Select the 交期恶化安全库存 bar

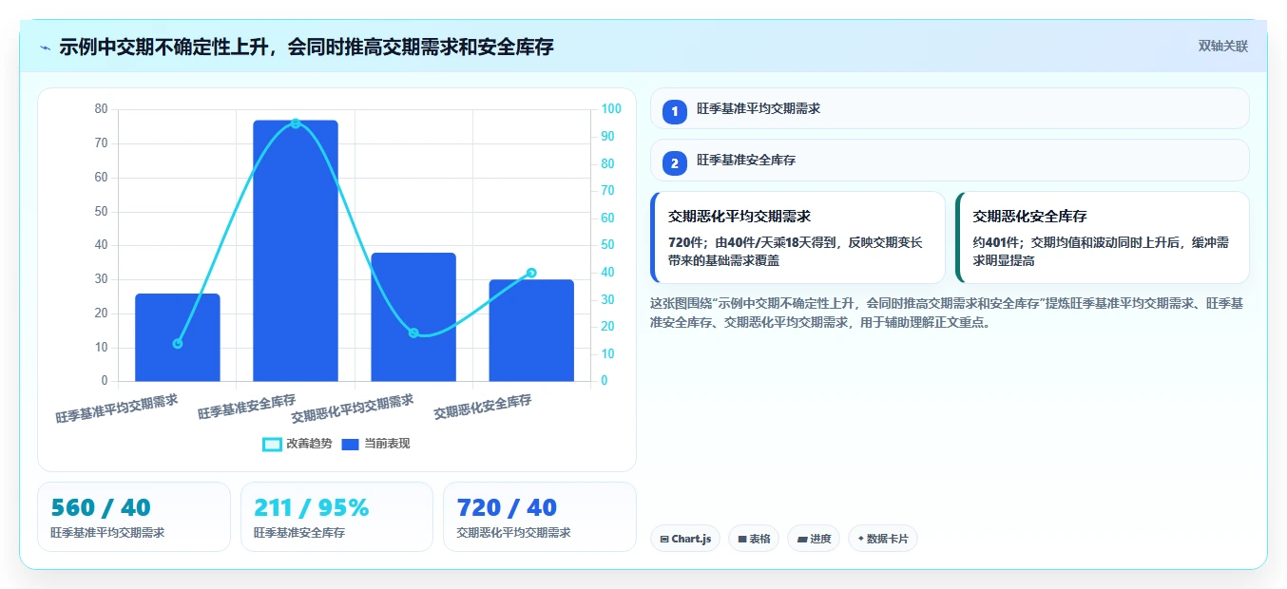(531, 331)
